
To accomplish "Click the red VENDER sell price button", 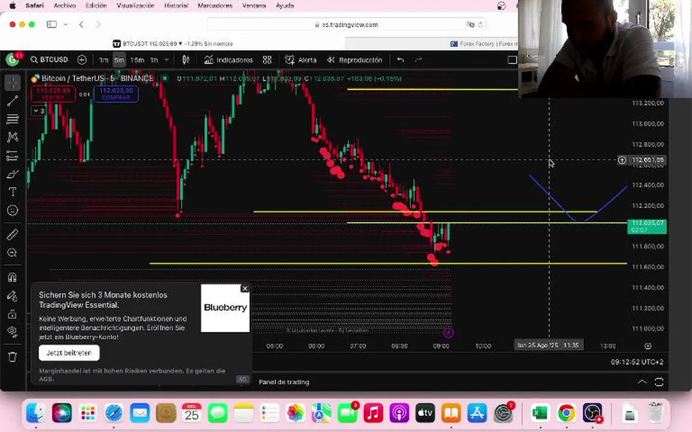I will tap(53, 94).
